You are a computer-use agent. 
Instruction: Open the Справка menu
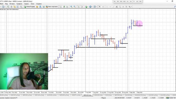(39, 4)
